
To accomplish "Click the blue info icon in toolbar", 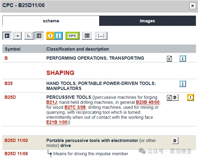I will click(x=58, y=36).
